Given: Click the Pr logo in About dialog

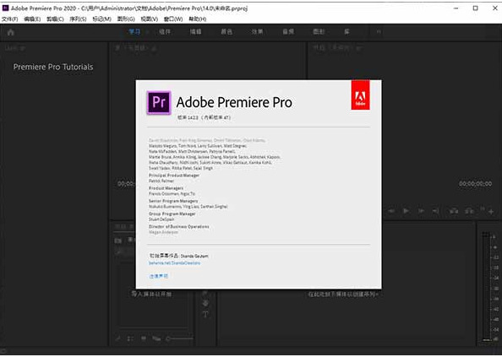Looking at the screenshot, I should pos(159,102).
